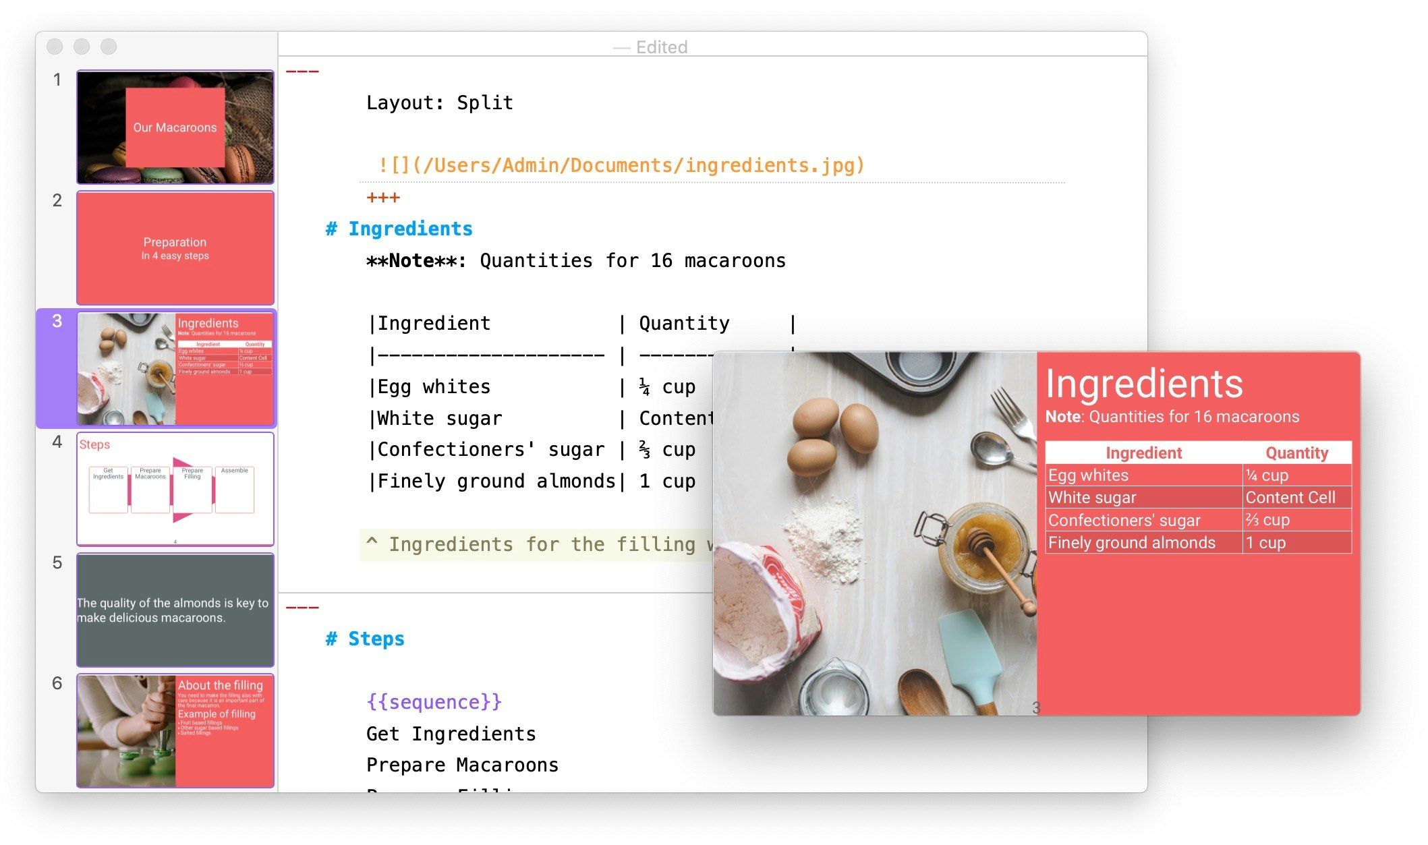Click page number 3 on the slide preview
Viewport: 1428px width, 845px height.
(1037, 707)
